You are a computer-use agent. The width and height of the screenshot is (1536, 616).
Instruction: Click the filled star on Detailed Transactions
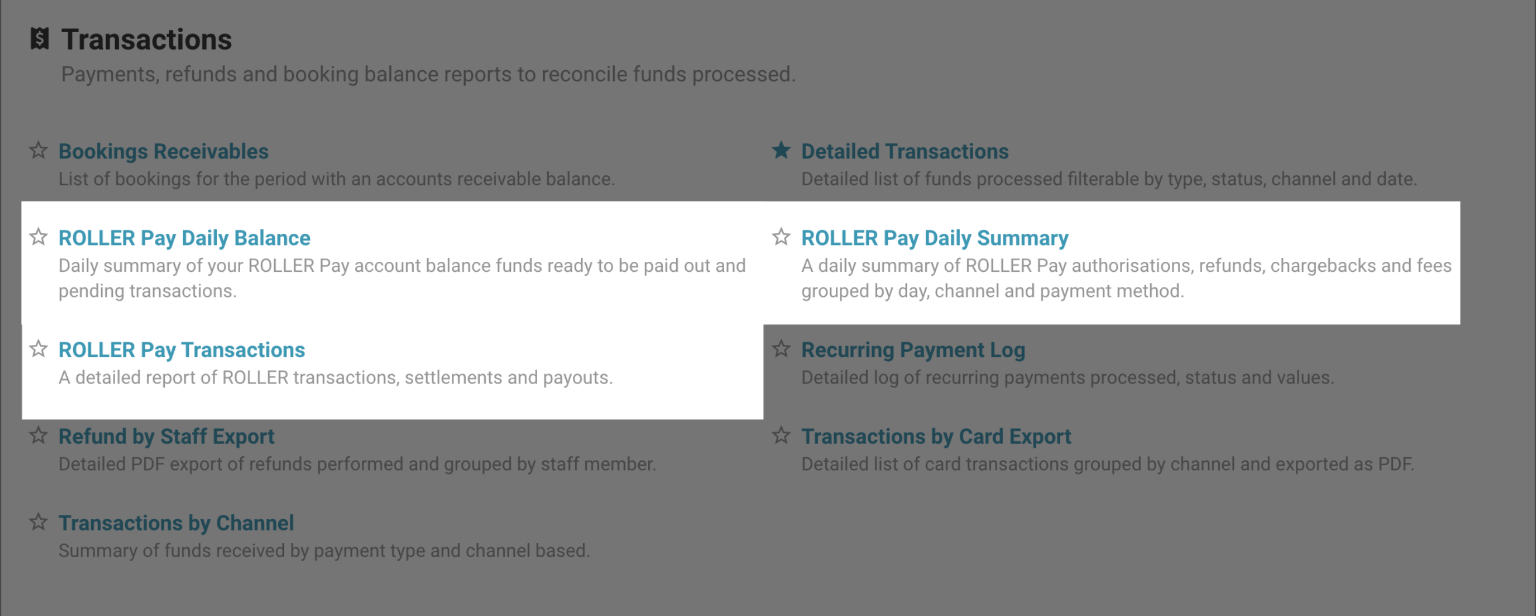tap(781, 151)
